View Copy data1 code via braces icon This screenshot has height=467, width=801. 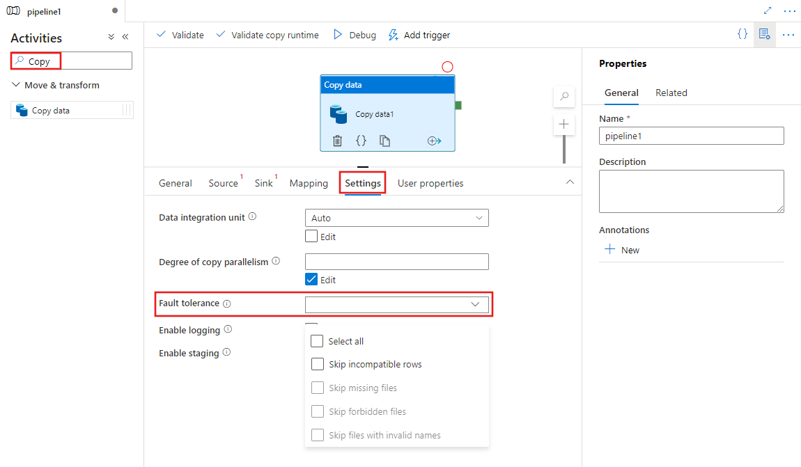361,140
